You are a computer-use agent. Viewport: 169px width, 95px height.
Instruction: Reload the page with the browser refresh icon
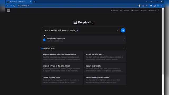15,6
